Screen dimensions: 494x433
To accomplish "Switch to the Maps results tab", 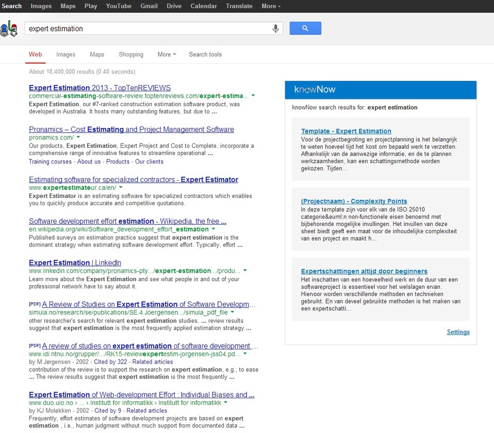I will 97,55.
